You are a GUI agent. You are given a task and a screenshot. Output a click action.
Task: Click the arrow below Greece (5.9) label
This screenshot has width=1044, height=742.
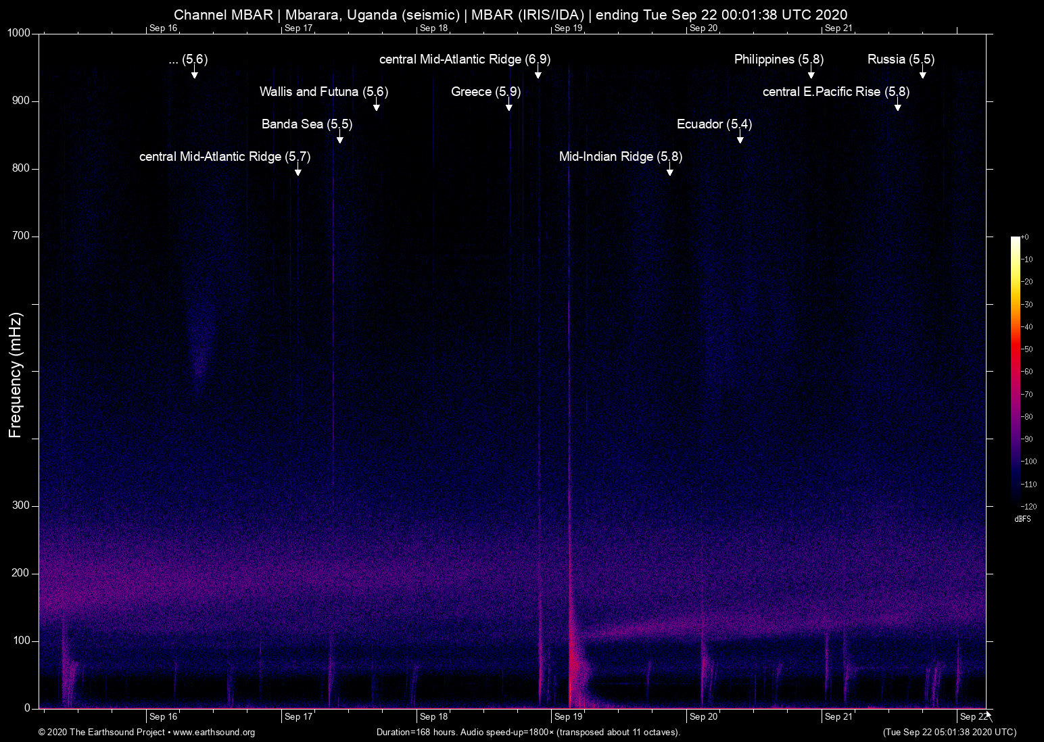pos(508,106)
